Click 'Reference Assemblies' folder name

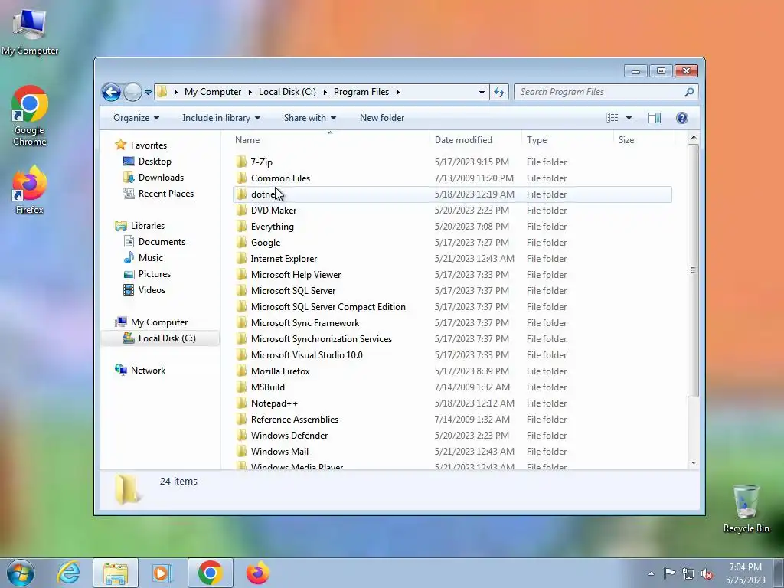[x=295, y=420]
